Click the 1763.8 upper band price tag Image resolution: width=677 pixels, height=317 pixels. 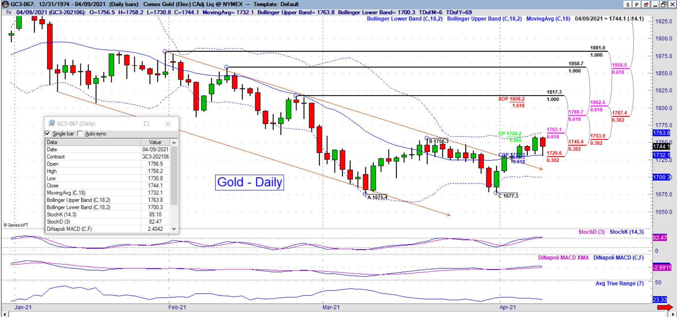pos(661,133)
